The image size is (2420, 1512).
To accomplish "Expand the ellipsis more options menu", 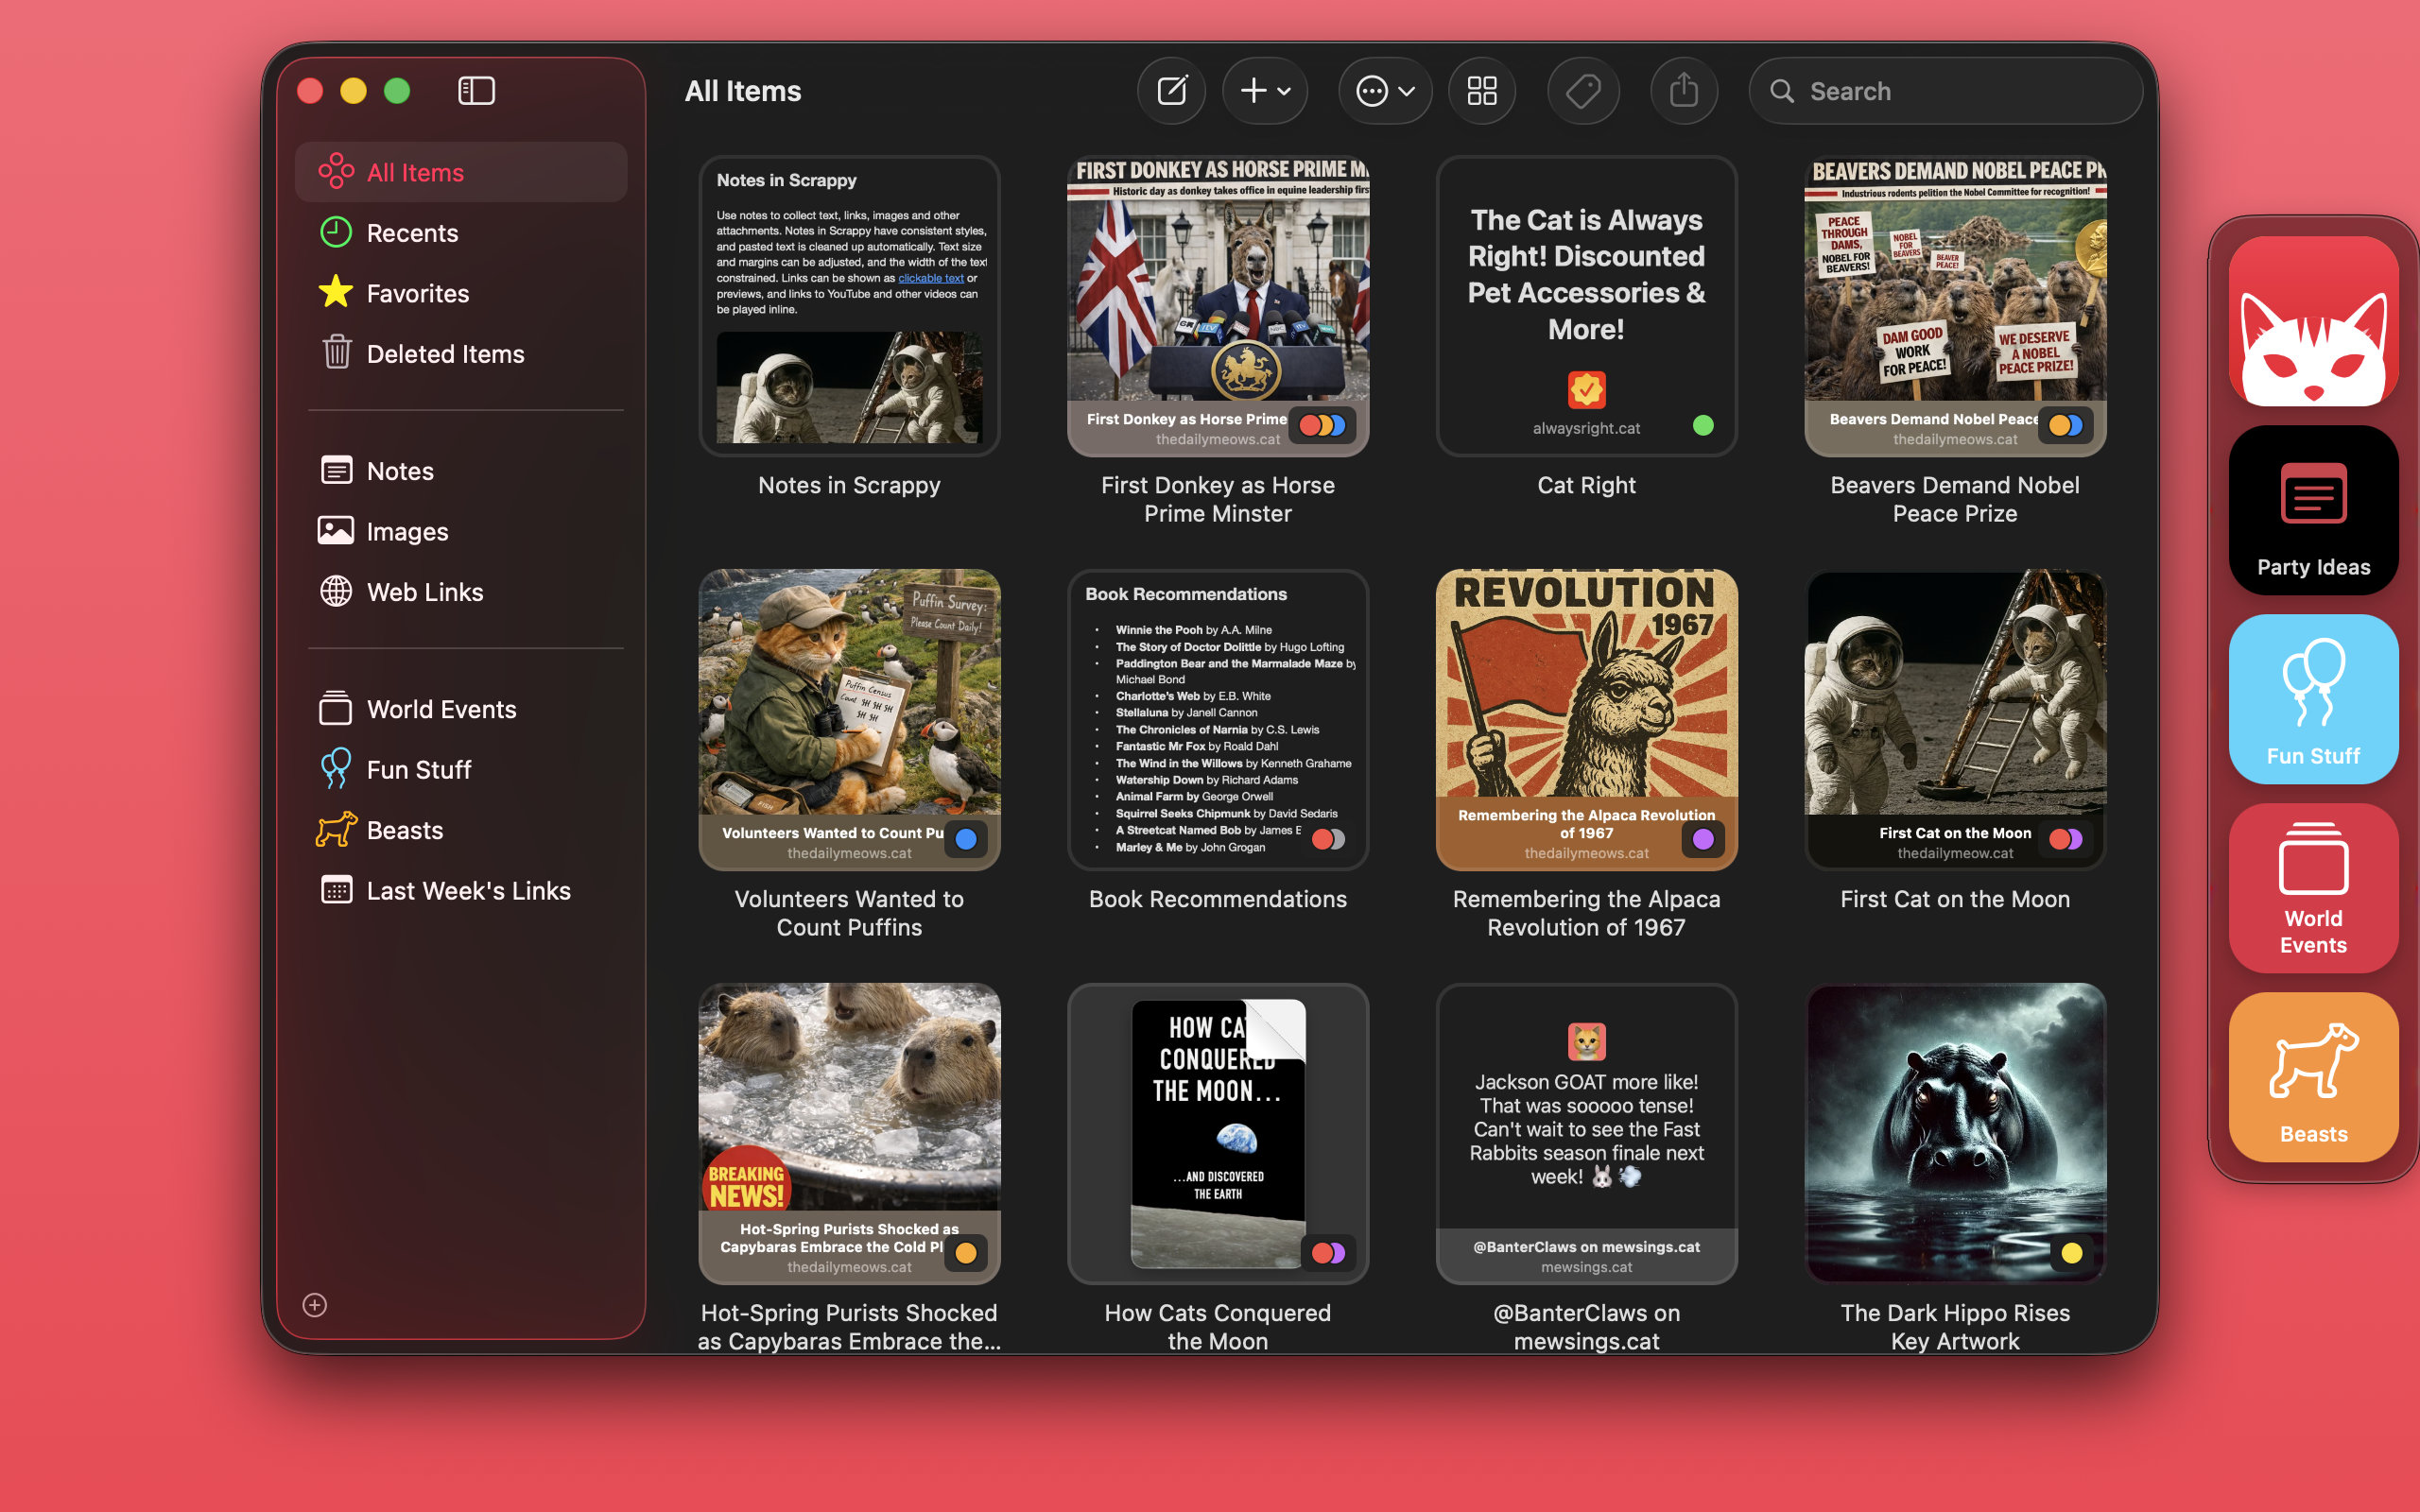I will [1372, 91].
